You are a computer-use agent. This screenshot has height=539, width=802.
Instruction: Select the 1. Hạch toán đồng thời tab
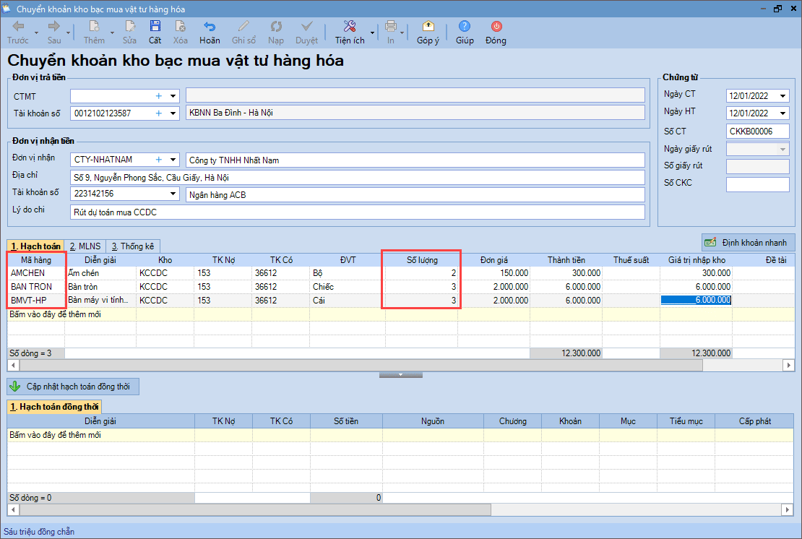(54, 407)
